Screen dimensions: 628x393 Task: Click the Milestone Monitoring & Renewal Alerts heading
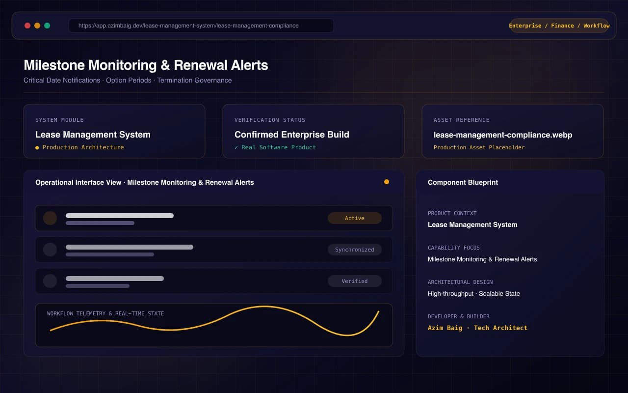point(146,65)
